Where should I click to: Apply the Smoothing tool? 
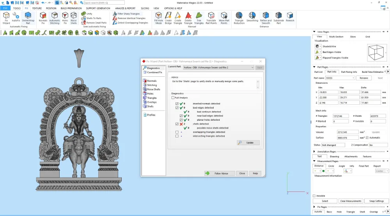[x=252, y=17]
